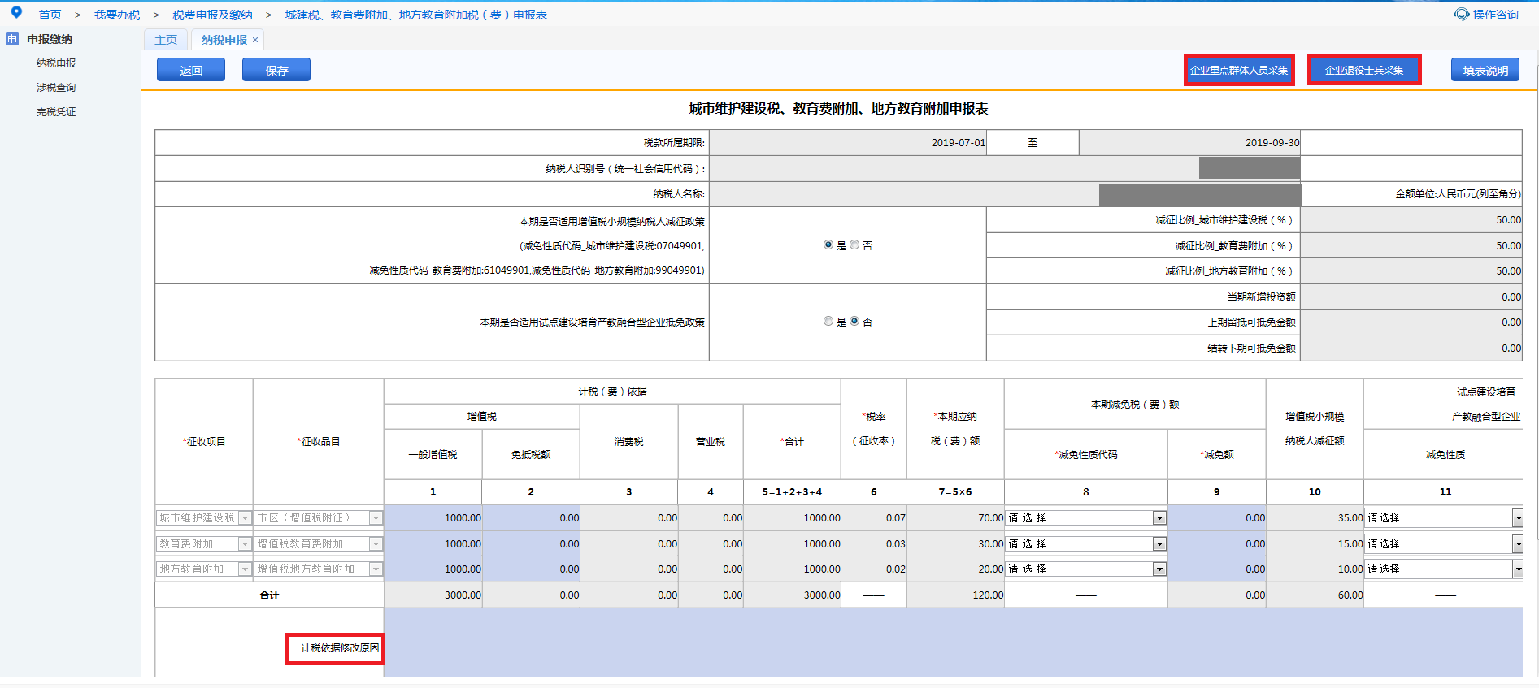Viewport: 1539px width, 688px height.
Task: Open the 城市维护建设税 征收项目 dropdown
Action: (x=204, y=517)
